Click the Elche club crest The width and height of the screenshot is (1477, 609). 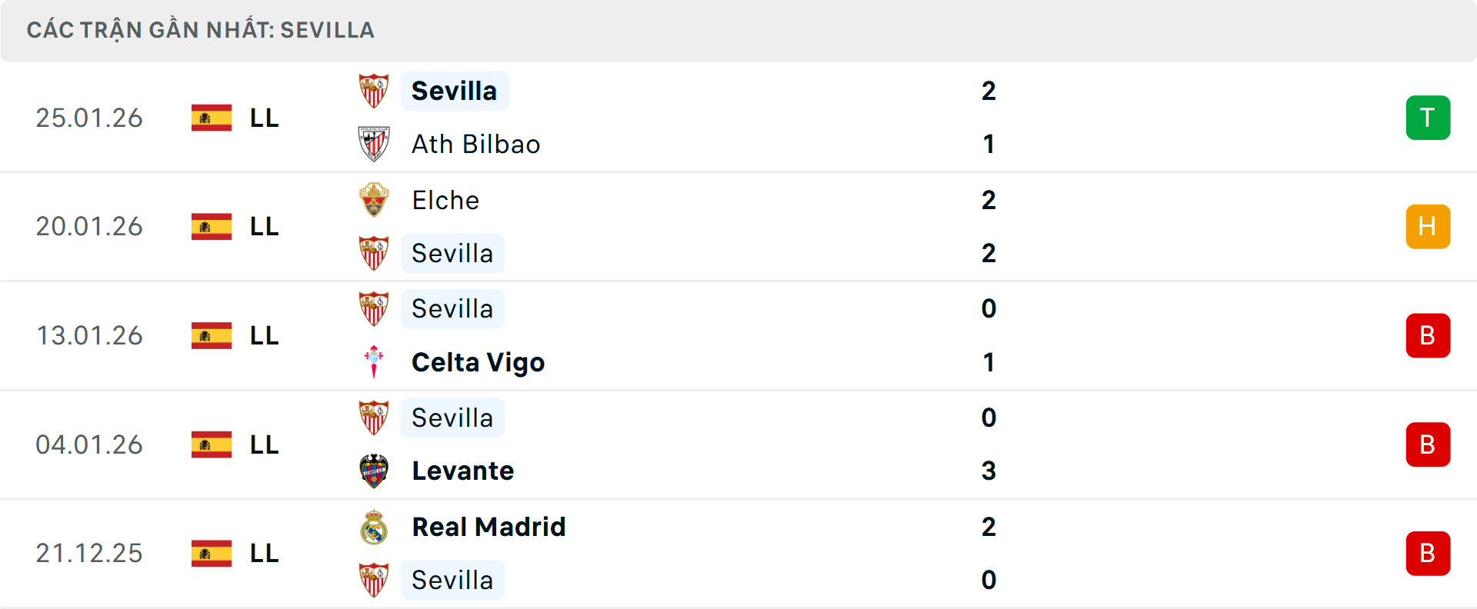(x=375, y=200)
